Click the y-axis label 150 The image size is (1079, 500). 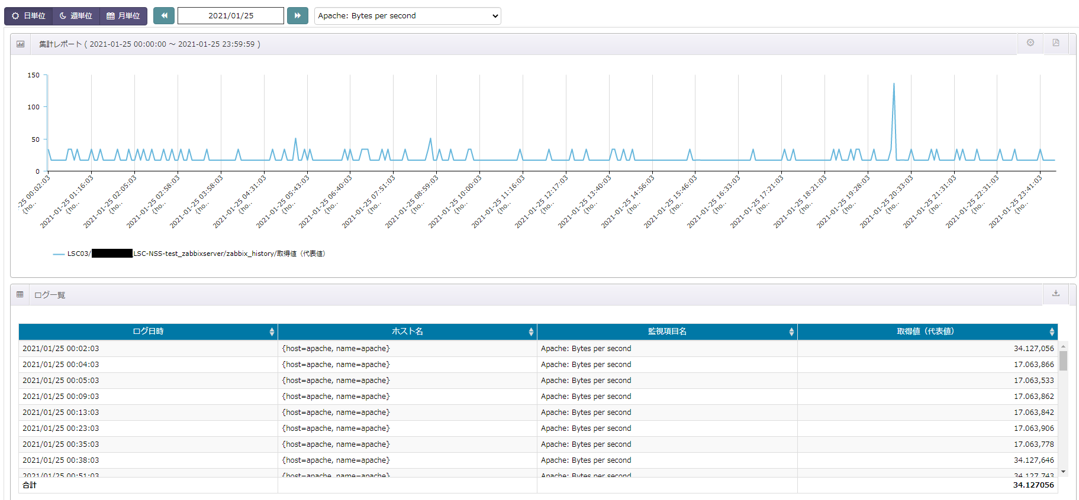[34, 75]
